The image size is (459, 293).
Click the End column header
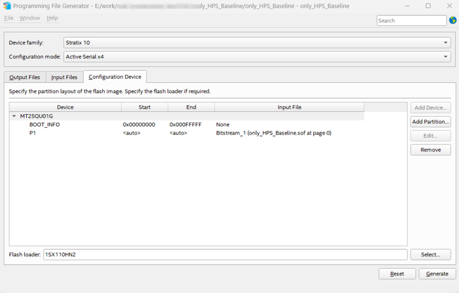click(x=191, y=107)
